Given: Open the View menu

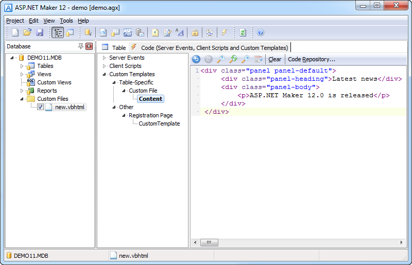Looking at the screenshot, I should click(x=49, y=21).
